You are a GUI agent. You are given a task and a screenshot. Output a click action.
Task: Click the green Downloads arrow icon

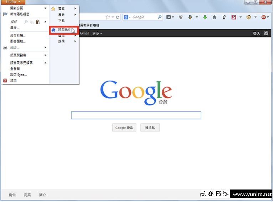[x=205, y=17]
